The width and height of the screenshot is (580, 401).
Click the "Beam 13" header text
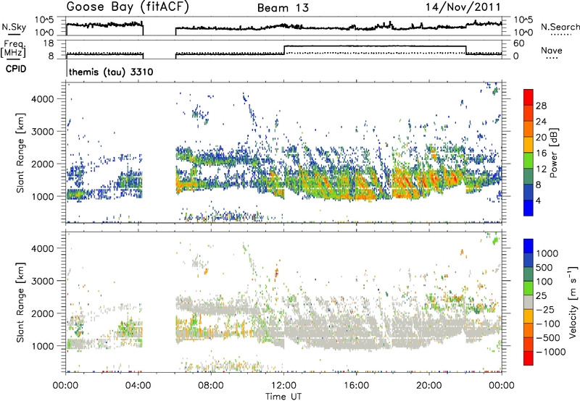pyautogui.click(x=283, y=8)
